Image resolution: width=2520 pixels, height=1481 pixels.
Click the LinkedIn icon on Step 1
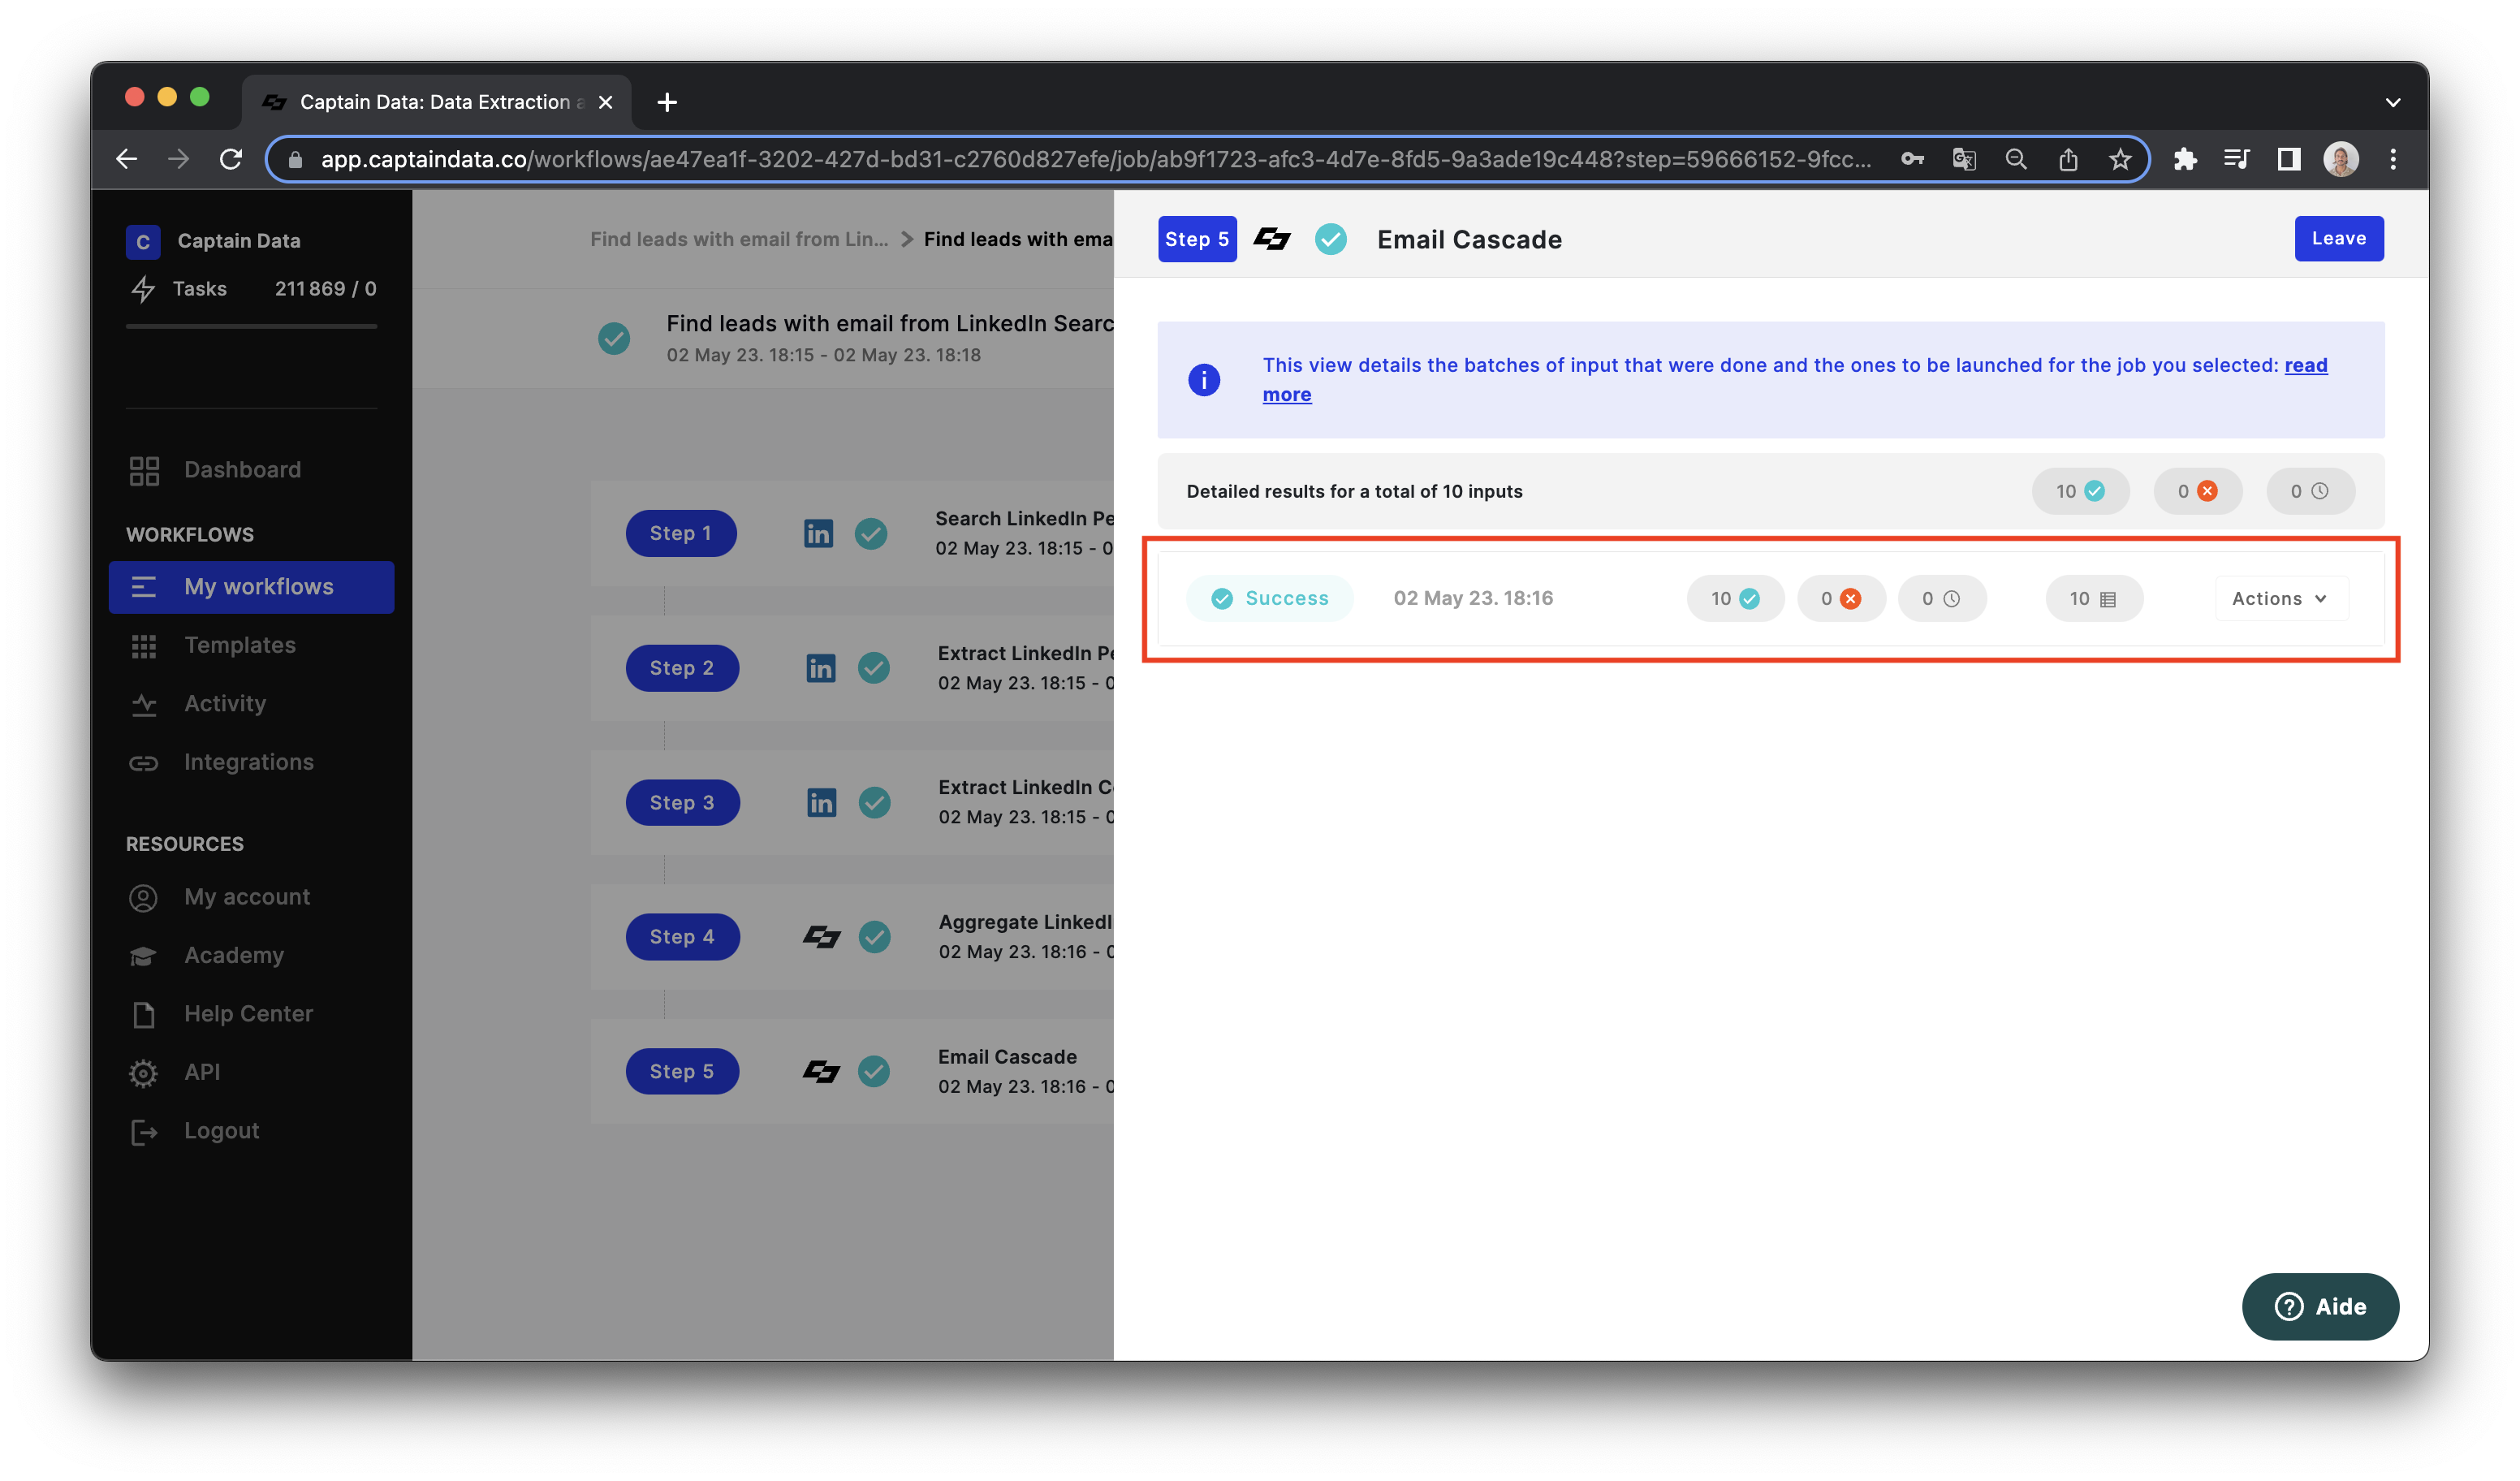click(818, 533)
